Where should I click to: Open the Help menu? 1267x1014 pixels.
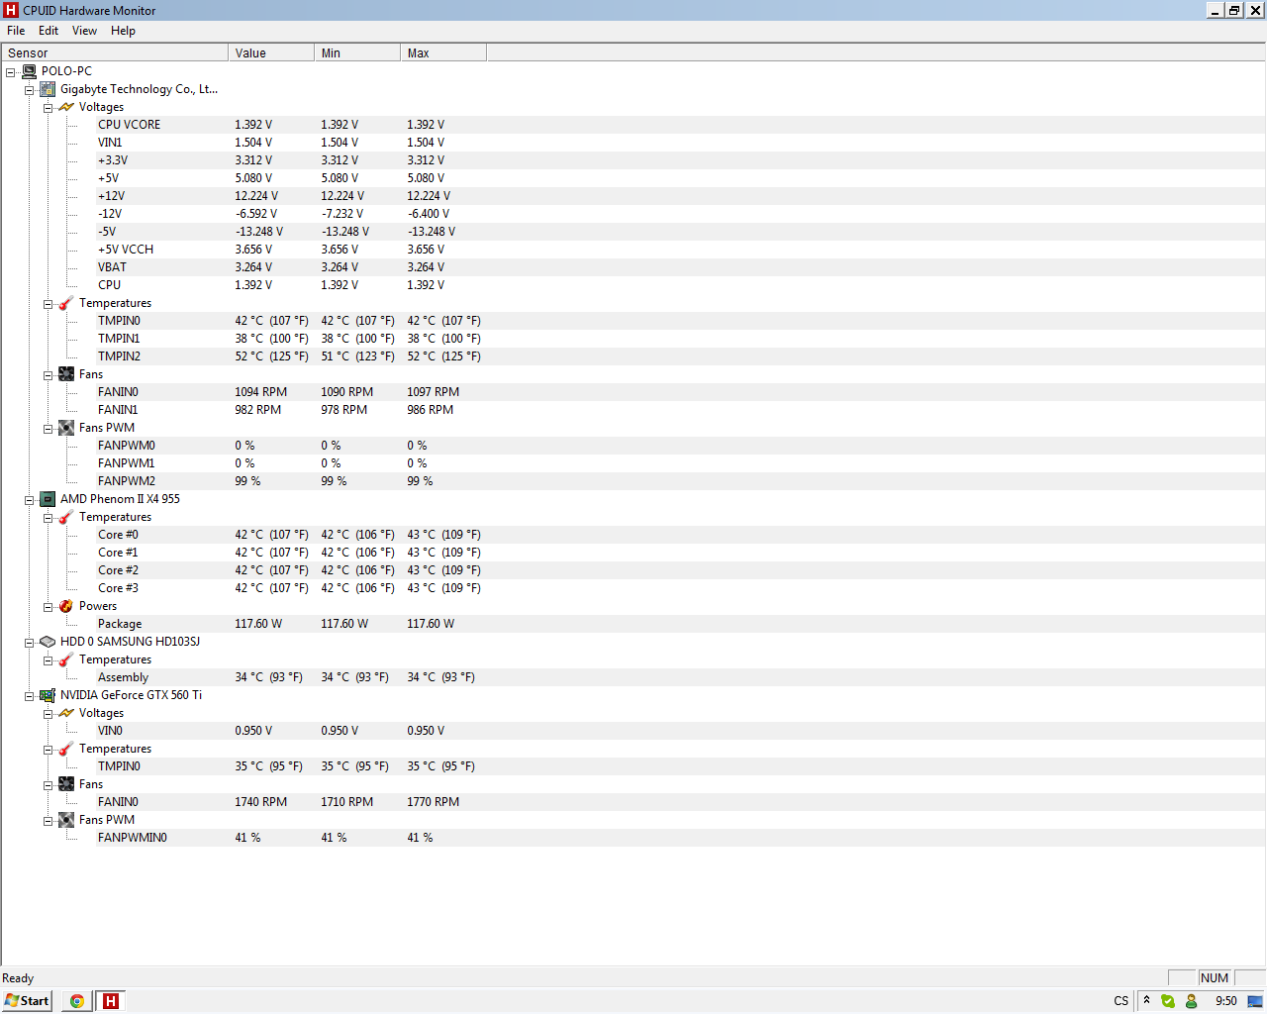click(123, 31)
